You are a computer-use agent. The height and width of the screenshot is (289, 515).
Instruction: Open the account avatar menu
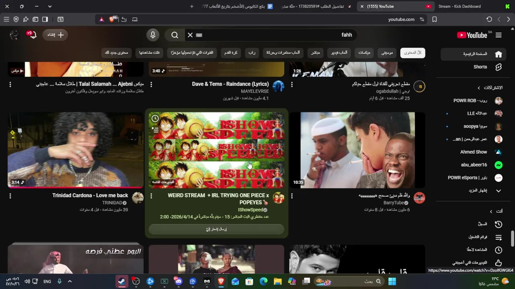[x=14, y=35]
